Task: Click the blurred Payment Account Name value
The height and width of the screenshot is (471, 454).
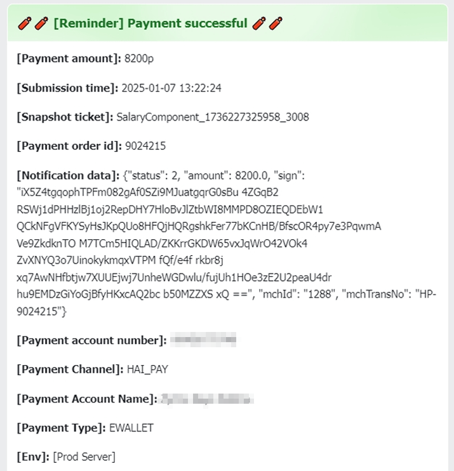Action: [207, 399]
